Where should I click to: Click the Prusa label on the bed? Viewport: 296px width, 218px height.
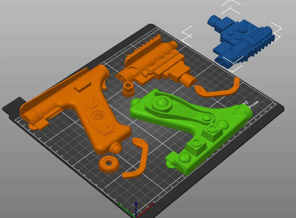[253, 104]
